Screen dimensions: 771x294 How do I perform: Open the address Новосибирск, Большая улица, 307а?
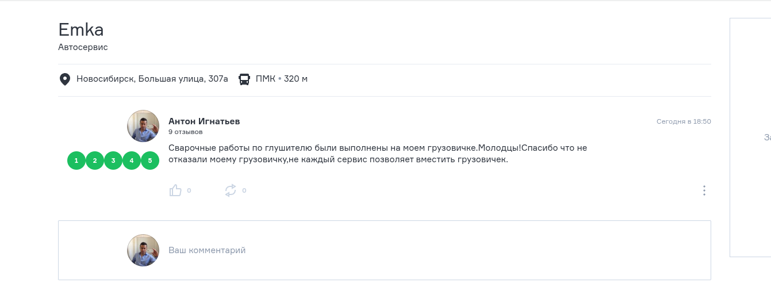152,79
